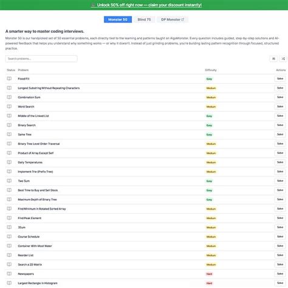288x288 pixels.
Task: Open the Longest Substring Without Repeating Characters problem
Action: coord(49,88)
